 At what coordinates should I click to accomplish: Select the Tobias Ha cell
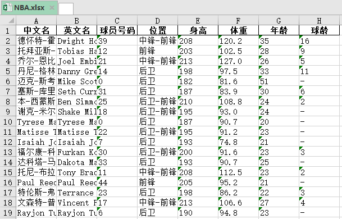[76, 51]
